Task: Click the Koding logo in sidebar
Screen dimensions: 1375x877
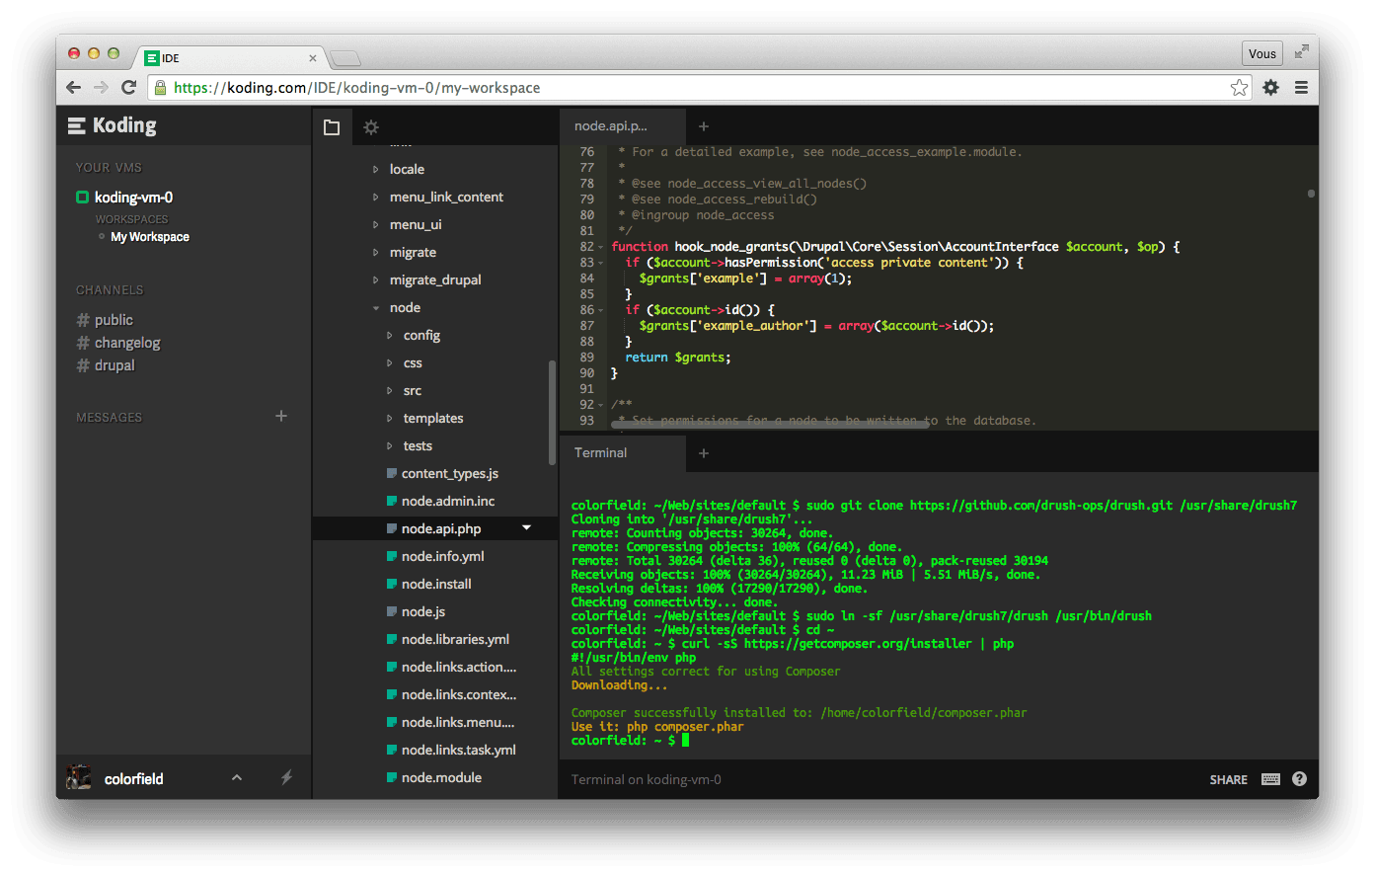Action: click(113, 125)
